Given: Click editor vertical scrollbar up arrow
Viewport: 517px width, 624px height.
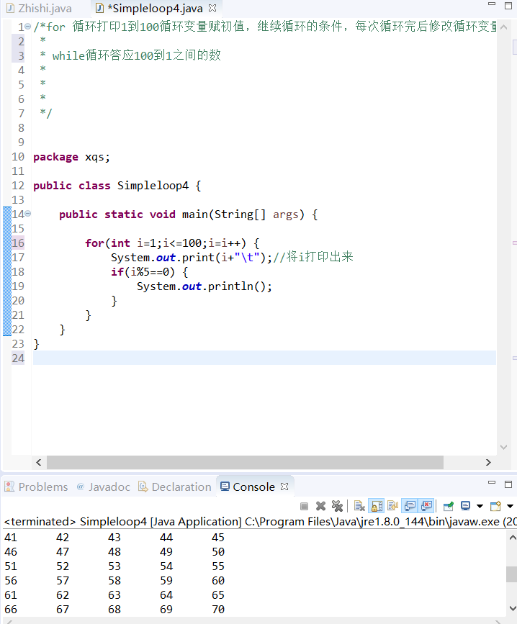Looking at the screenshot, I should pos(503,27).
